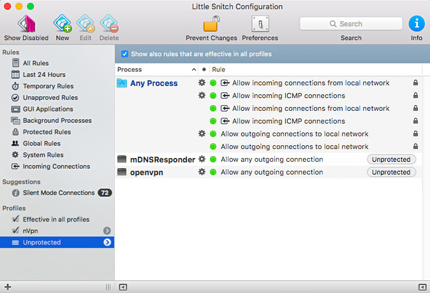
Task: Select the nVpn profile
Action: tap(30, 231)
